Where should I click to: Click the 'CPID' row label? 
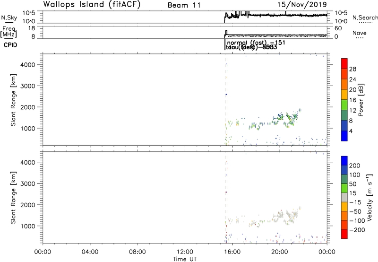10,45
